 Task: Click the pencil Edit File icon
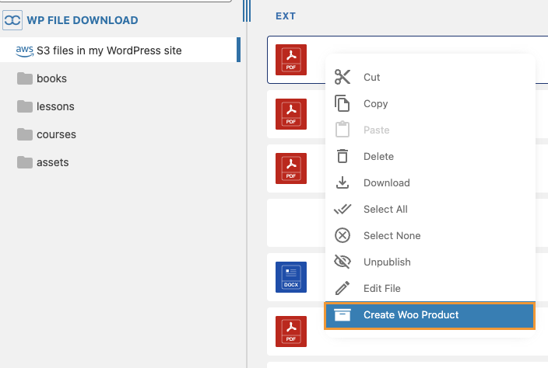click(342, 288)
